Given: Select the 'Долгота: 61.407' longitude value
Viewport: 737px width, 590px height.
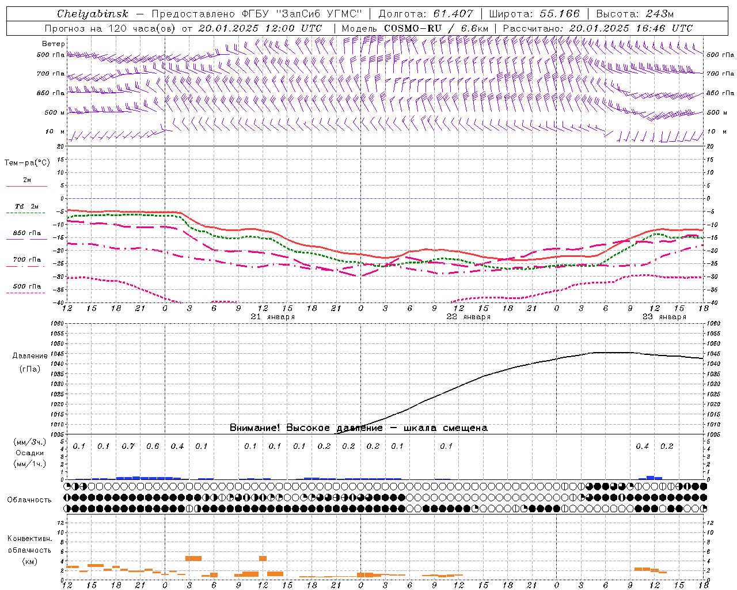Looking at the screenshot, I should point(426,14).
